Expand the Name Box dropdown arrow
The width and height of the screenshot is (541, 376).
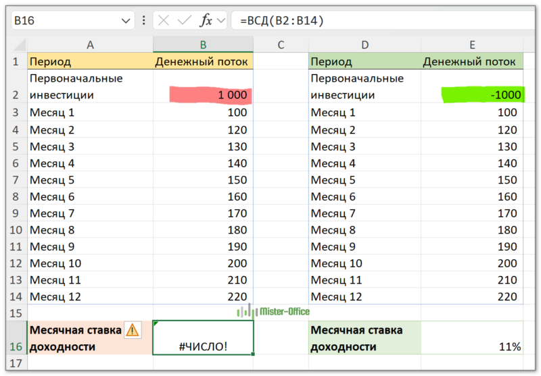click(x=126, y=21)
